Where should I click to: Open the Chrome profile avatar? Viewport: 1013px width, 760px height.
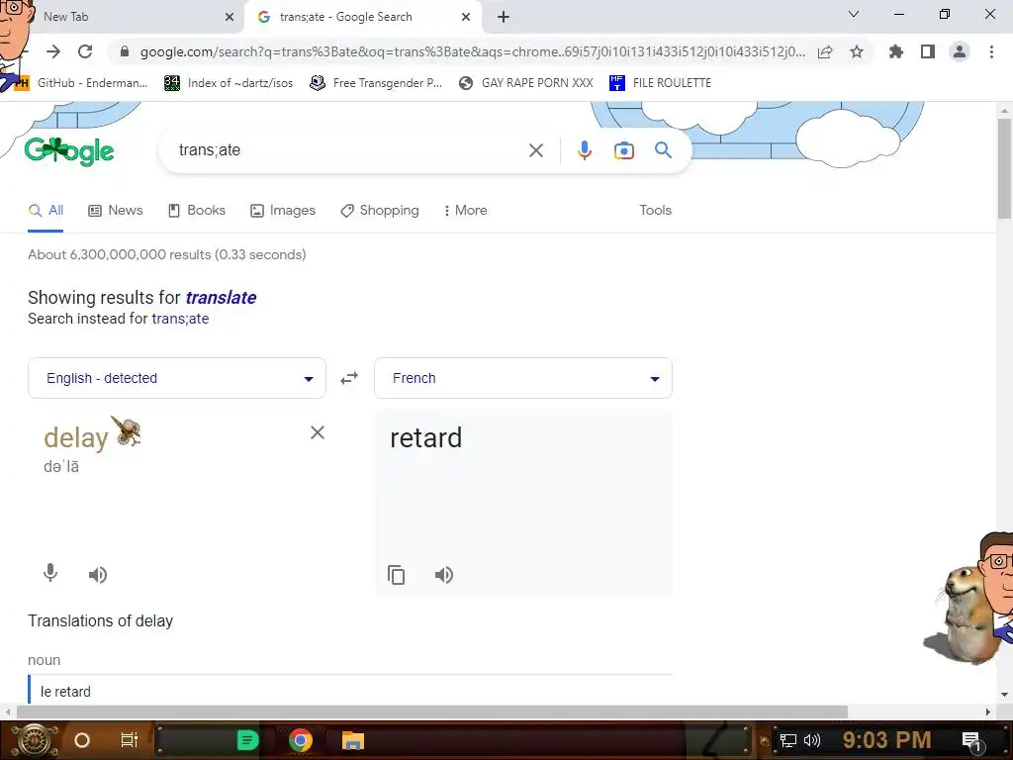point(960,51)
